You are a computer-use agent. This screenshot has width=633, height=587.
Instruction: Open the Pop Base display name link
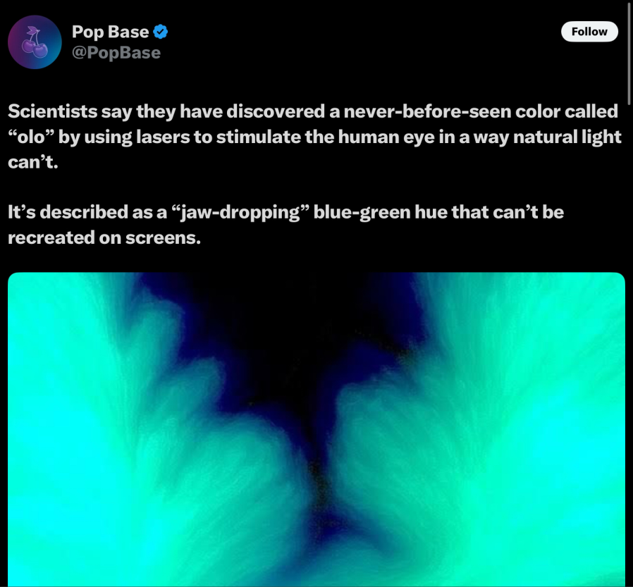[110, 32]
